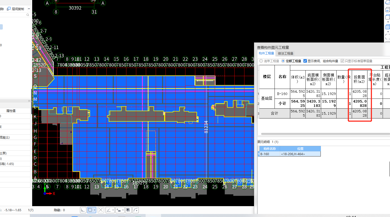Click the angle snap tool icon
This screenshot has width=390, height=217.
pyautogui.click(x=109, y=210)
